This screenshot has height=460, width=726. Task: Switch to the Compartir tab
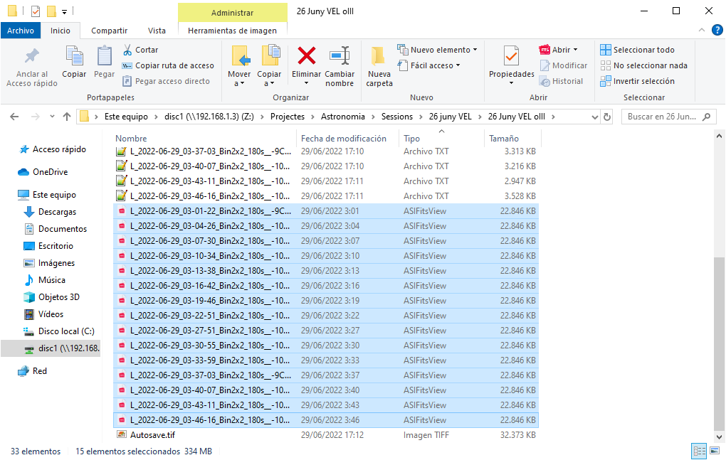click(110, 31)
